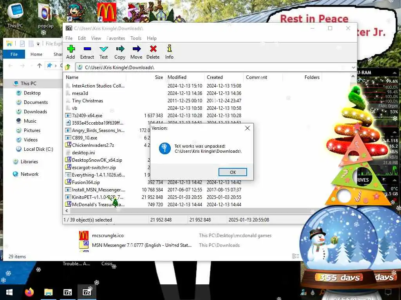The image size is (401, 300).
Task: Open Tools menu in 7-Zip
Action: click(x=136, y=38)
